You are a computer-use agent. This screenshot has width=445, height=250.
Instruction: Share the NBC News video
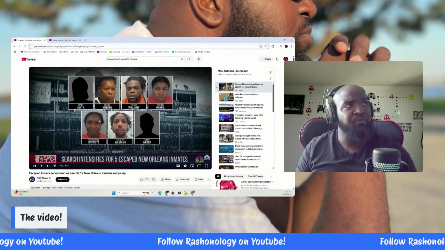(x=165, y=180)
